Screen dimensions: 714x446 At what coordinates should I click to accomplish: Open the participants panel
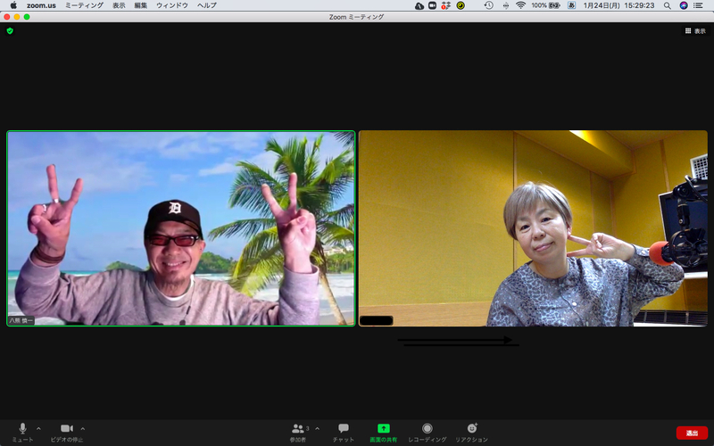[x=298, y=429]
